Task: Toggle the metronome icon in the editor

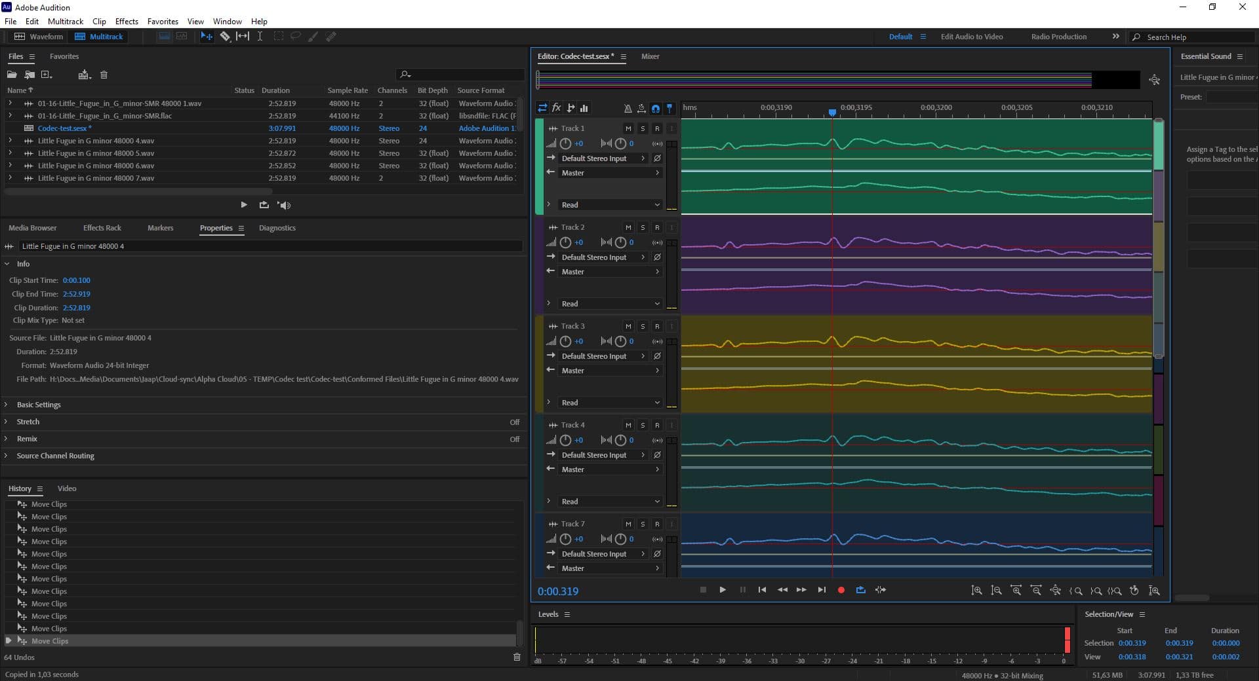Action: [628, 108]
